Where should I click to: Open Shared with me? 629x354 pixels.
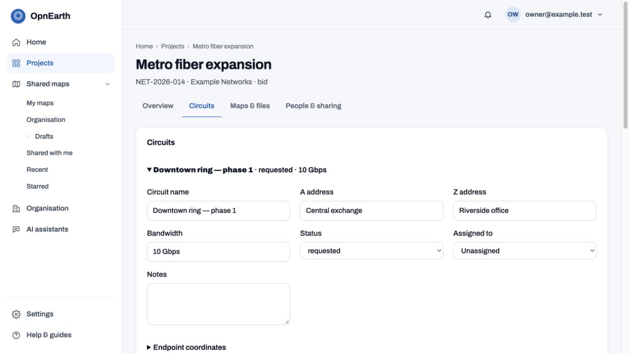click(x=49, y=153)
